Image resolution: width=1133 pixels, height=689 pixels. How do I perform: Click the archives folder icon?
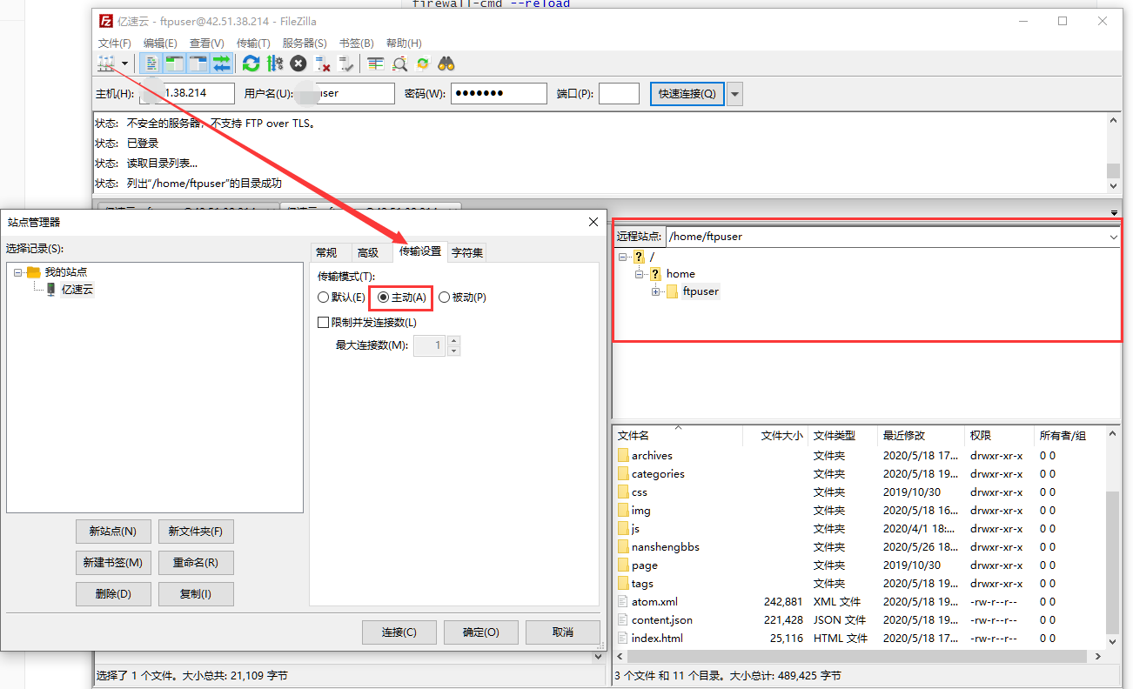pos(623,455)
